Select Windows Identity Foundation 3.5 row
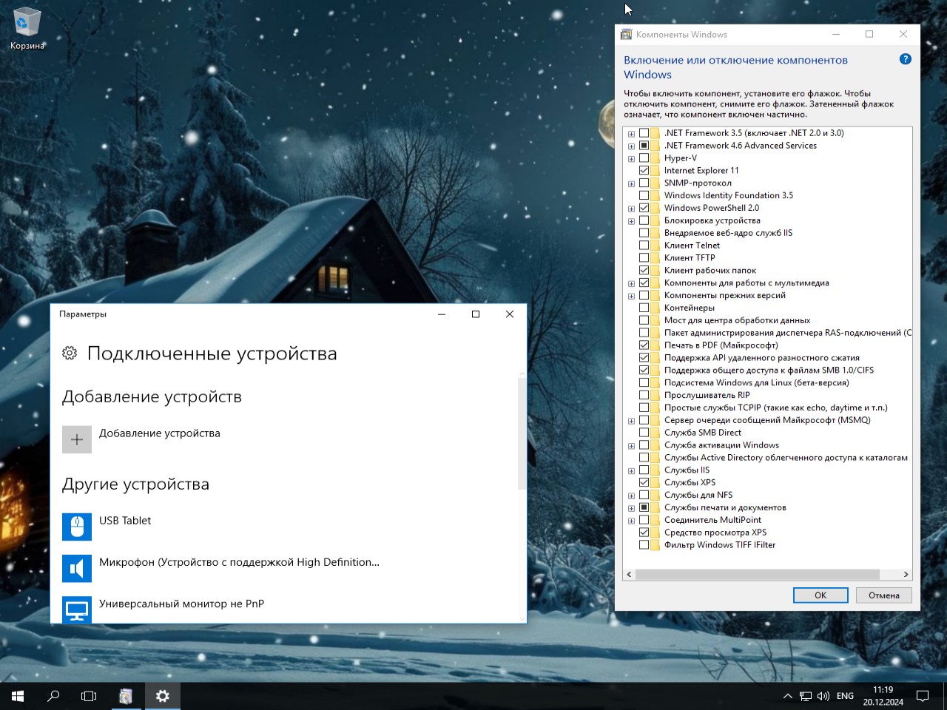 pyautogui.click(x=729, y=196)
